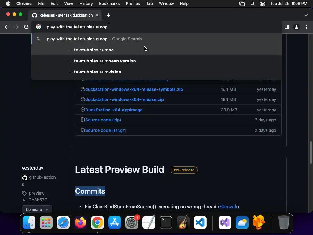Open commit 2e8b637

tap(38, 200)
